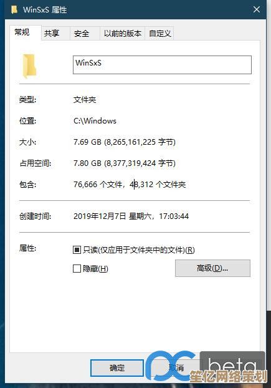The image size is (271, 388).
Task: Click the 76,666 个文件 contains text
Action: (x=98, y=185)
